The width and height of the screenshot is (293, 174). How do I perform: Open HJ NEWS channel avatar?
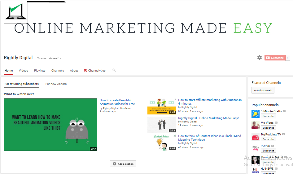[x=255, y=171]
